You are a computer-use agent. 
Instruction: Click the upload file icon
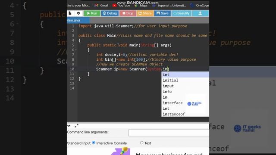pos(78,13)
